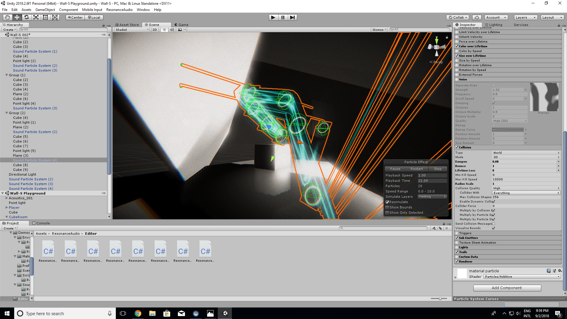Adjust the Project icon size slider

click(440, 299)
